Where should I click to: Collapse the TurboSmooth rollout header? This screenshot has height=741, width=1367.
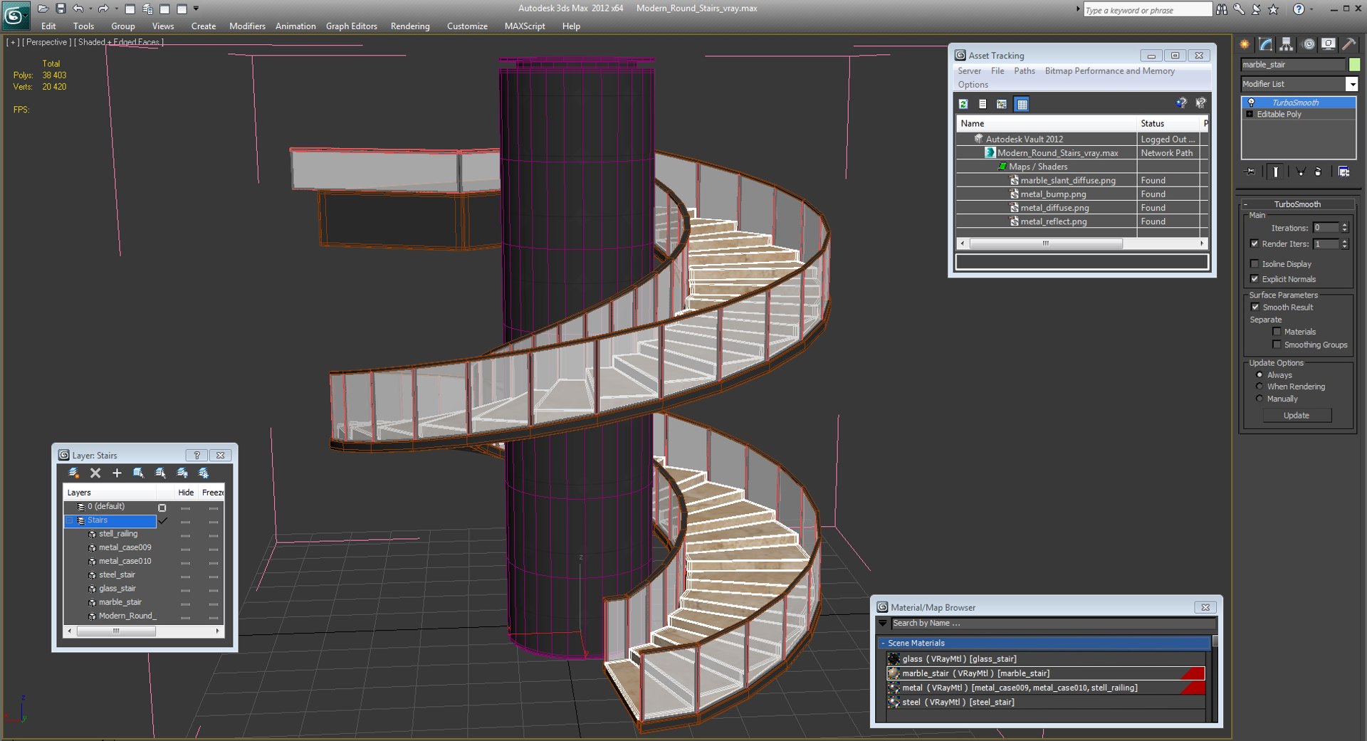click(1297, 204)
